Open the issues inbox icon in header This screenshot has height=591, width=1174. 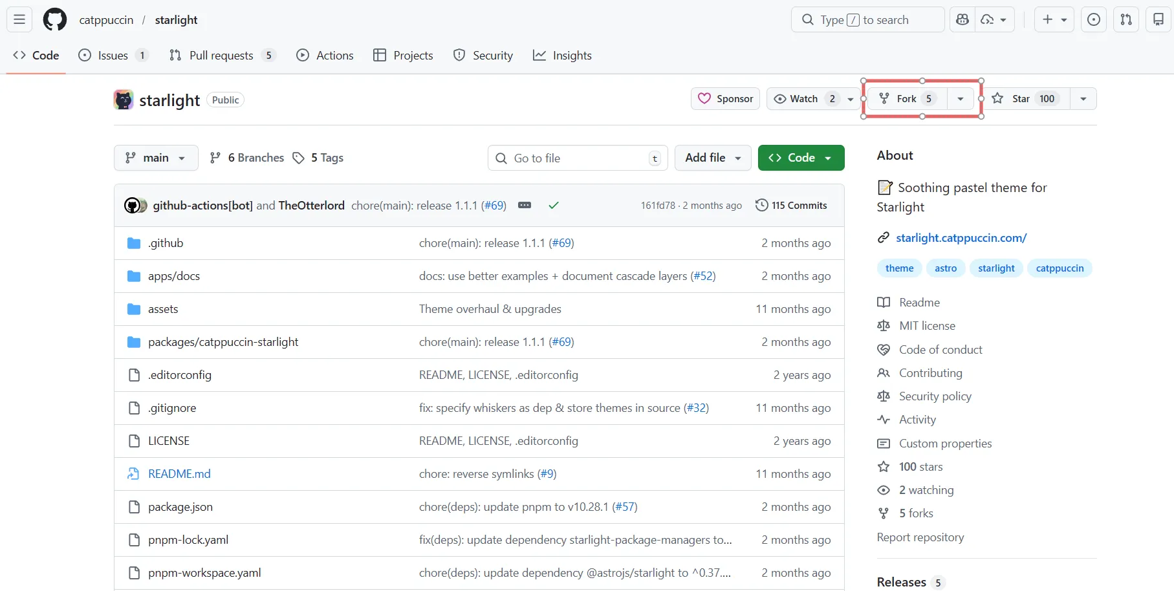(1094, 19)
